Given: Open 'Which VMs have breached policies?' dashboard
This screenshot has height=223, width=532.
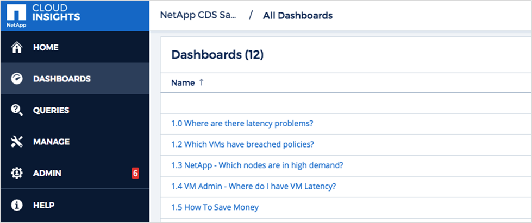Looking at the screenshot, I should 242,144.
